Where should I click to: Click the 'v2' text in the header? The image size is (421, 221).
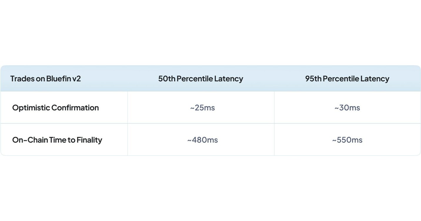point(76,79)
